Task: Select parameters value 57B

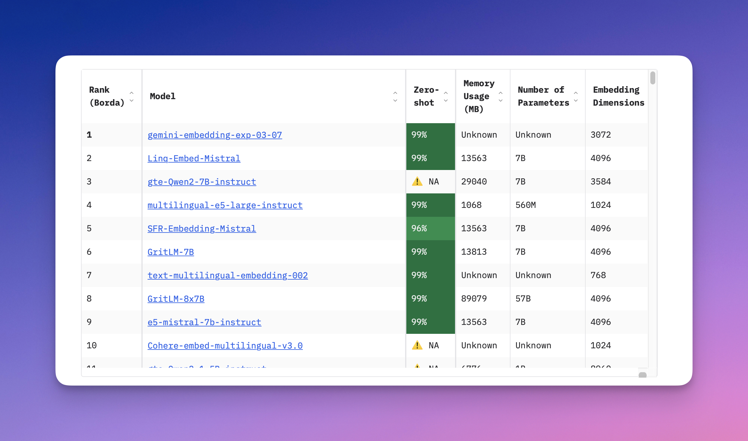Action: [523, 299]
